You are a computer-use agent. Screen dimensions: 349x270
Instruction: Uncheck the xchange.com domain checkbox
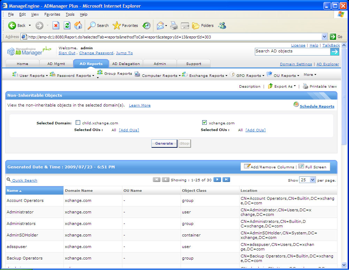click(x=204, y=122)
